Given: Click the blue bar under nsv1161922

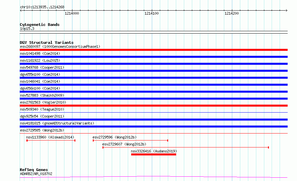Looking at the screenshot, I should pyautogui.click(x=154, y=64).
